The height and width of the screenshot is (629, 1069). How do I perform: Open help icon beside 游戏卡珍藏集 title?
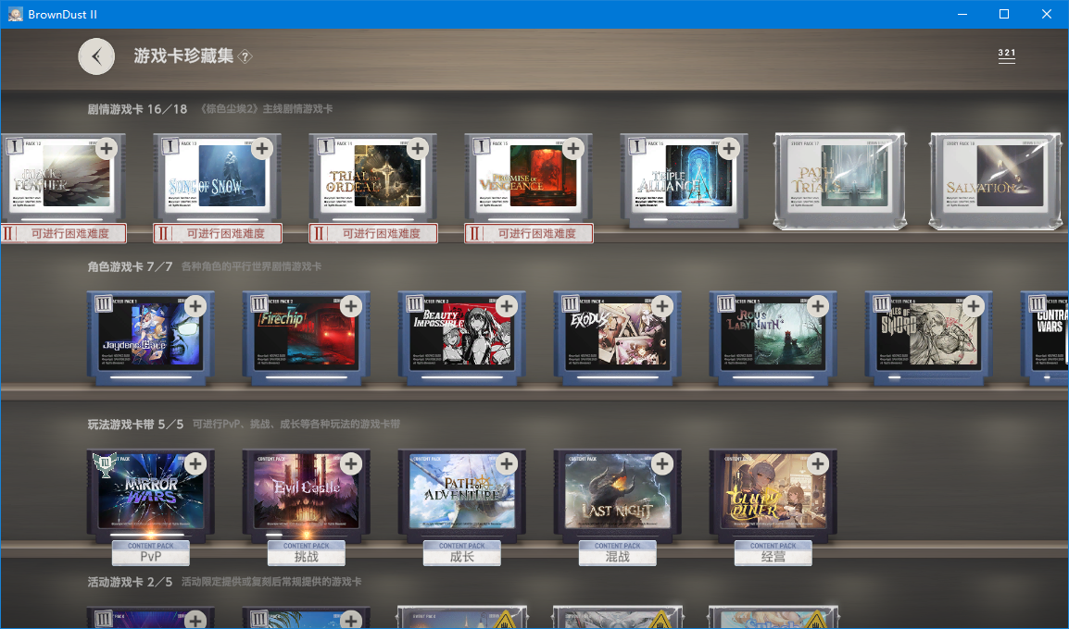click(x=245, y=57)
